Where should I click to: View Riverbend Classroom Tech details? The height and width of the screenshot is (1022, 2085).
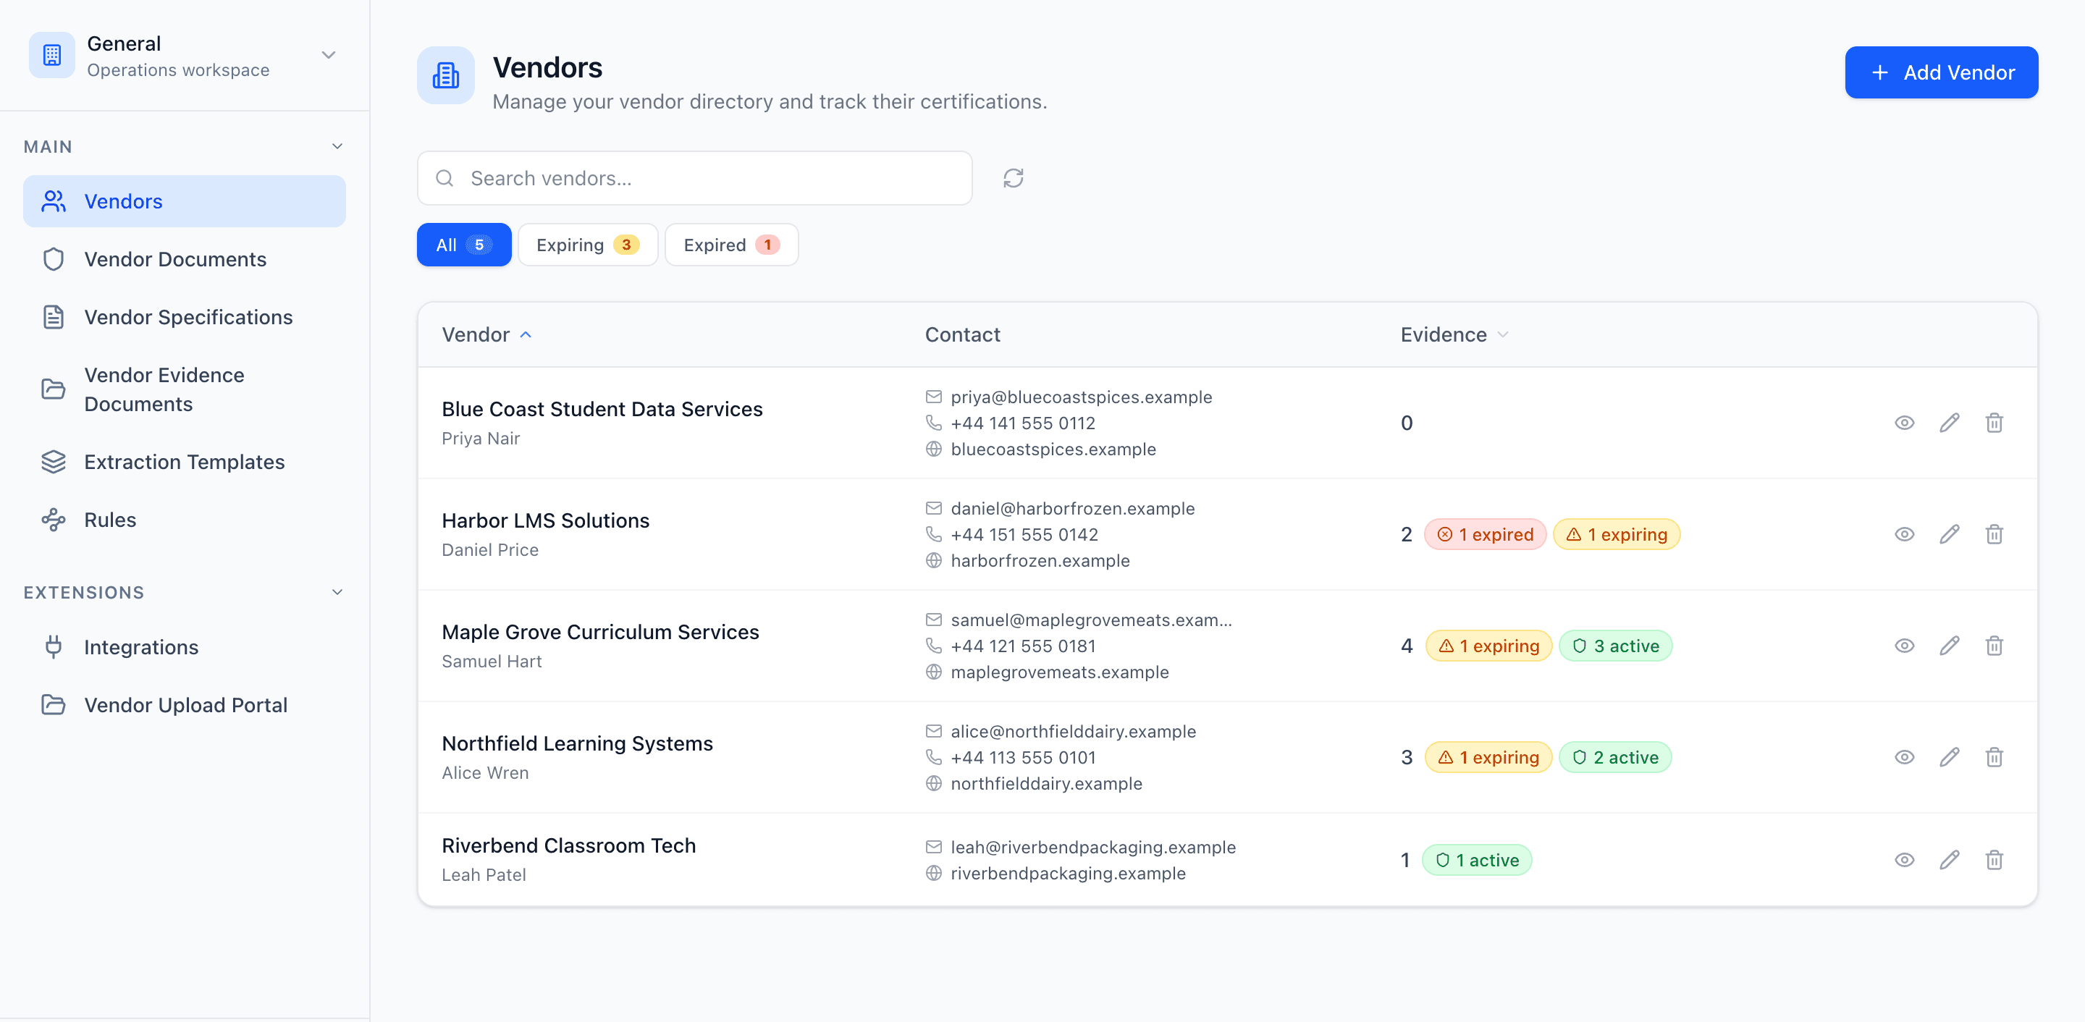coord(1905,859)
